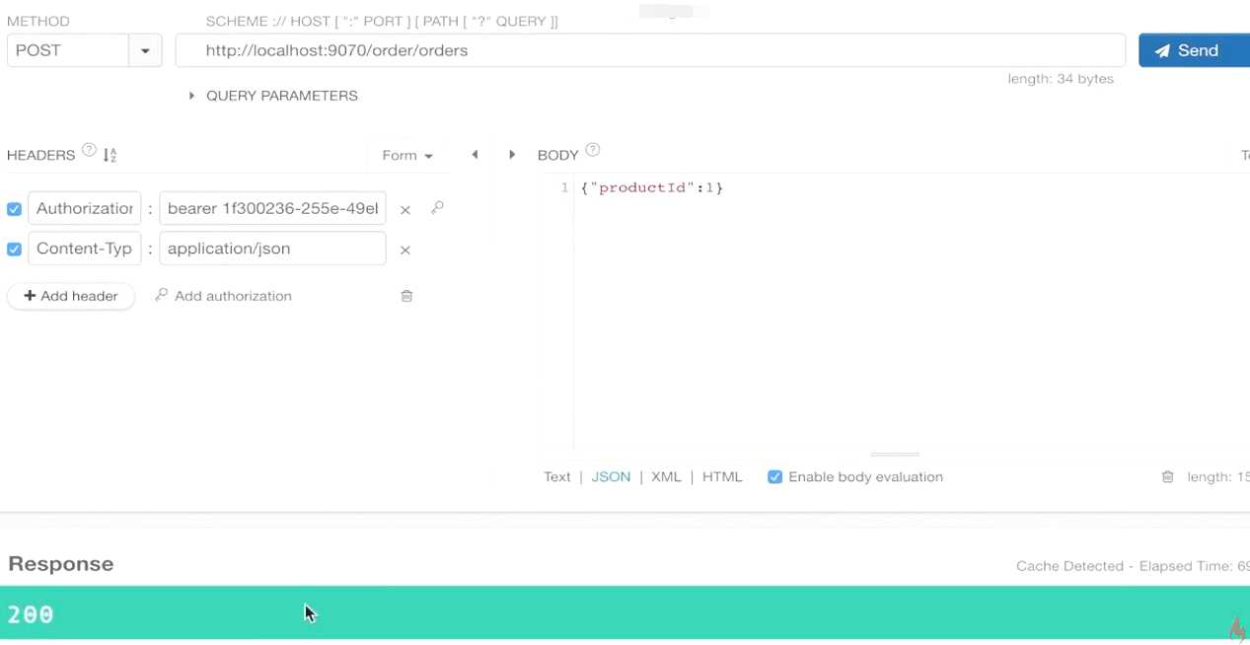The image size is (1250, 645).
Task: Click Add authorization link
Action: pos(224,296)
